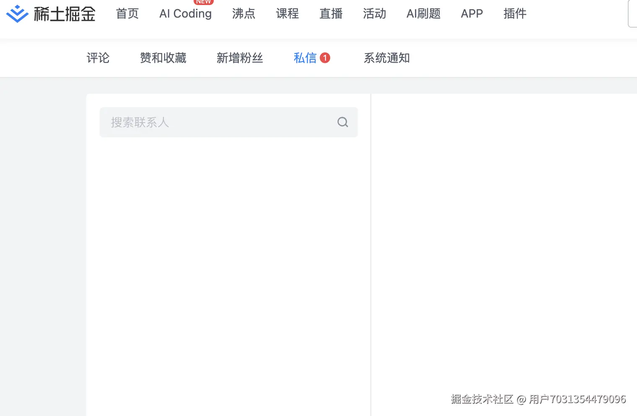This screenshot has height=416, width=637.
Task: Click the red unread badge on 私信
Action: point(325,58)
